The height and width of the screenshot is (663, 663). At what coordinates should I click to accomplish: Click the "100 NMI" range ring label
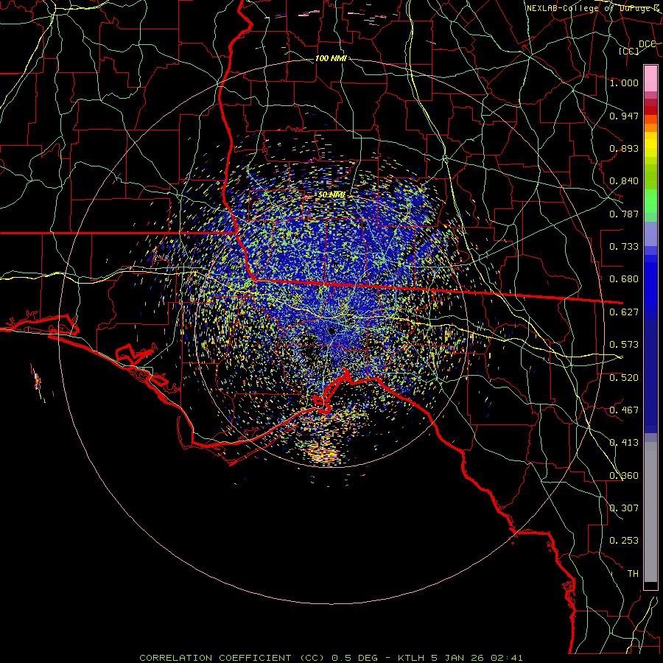tap(331, 58)
